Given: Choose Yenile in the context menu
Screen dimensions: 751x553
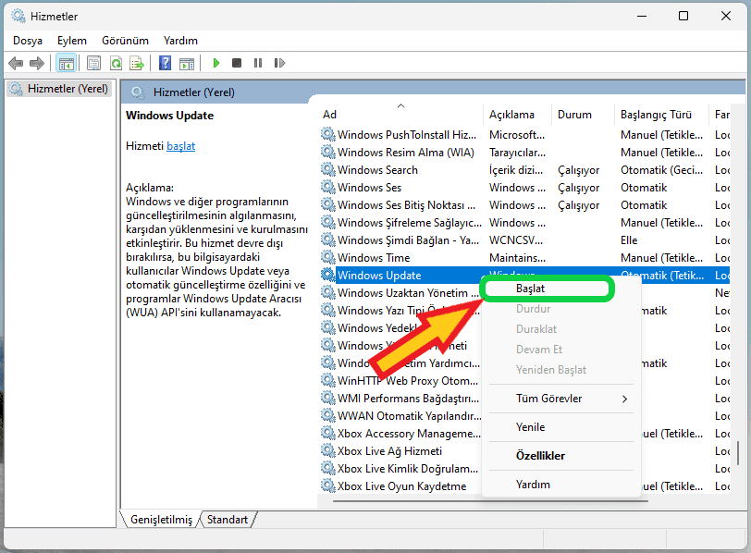Looking at the screenshot, I should tap(561, 427).
